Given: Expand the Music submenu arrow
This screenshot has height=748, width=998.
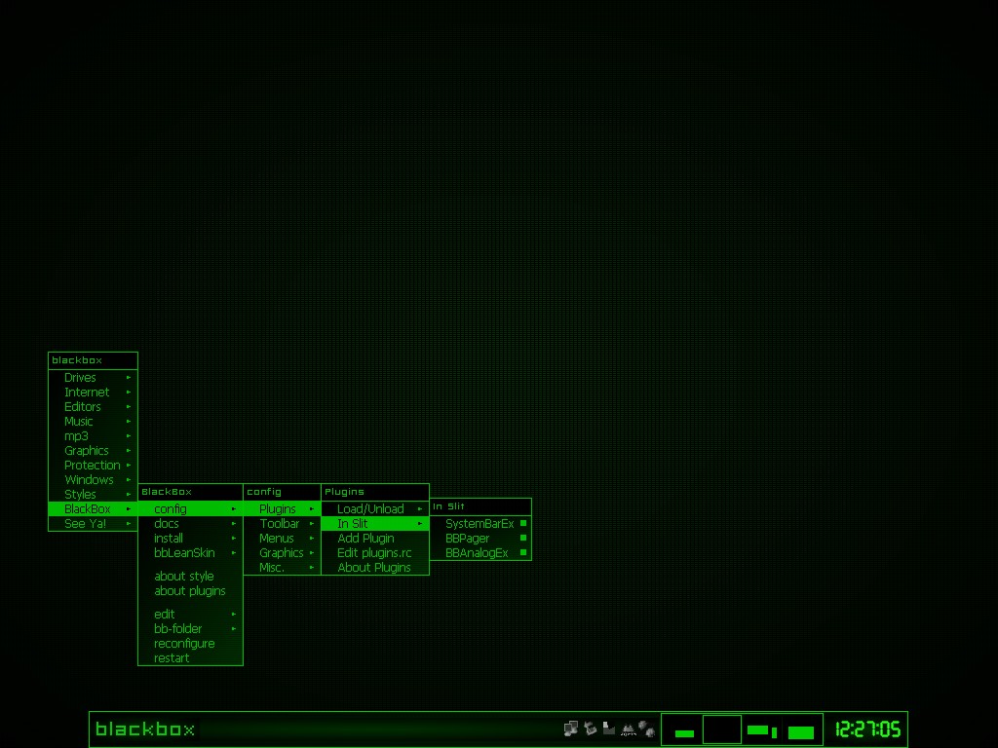Looking at the screenshot, I should point(129,422).
